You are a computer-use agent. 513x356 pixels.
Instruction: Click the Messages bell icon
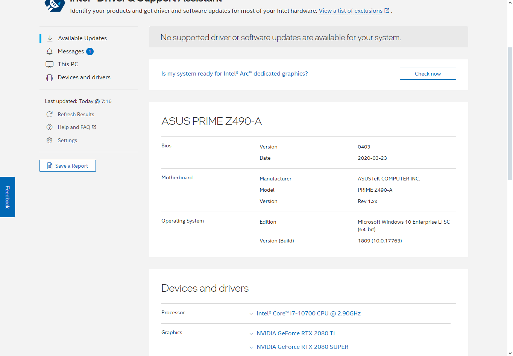[50, 52]
